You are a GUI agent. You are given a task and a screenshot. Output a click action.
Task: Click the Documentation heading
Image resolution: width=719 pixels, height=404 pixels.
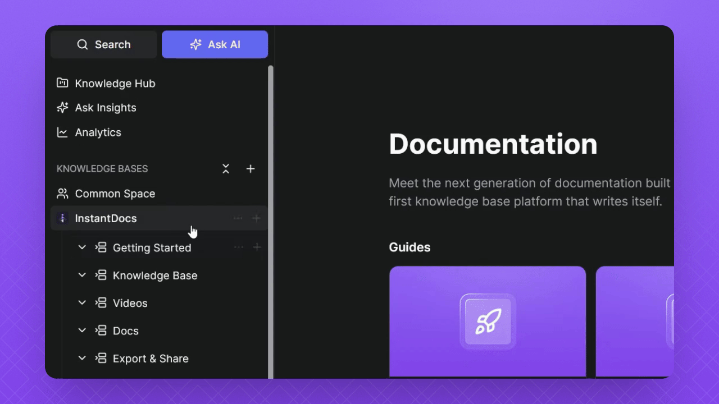(493, 144)
